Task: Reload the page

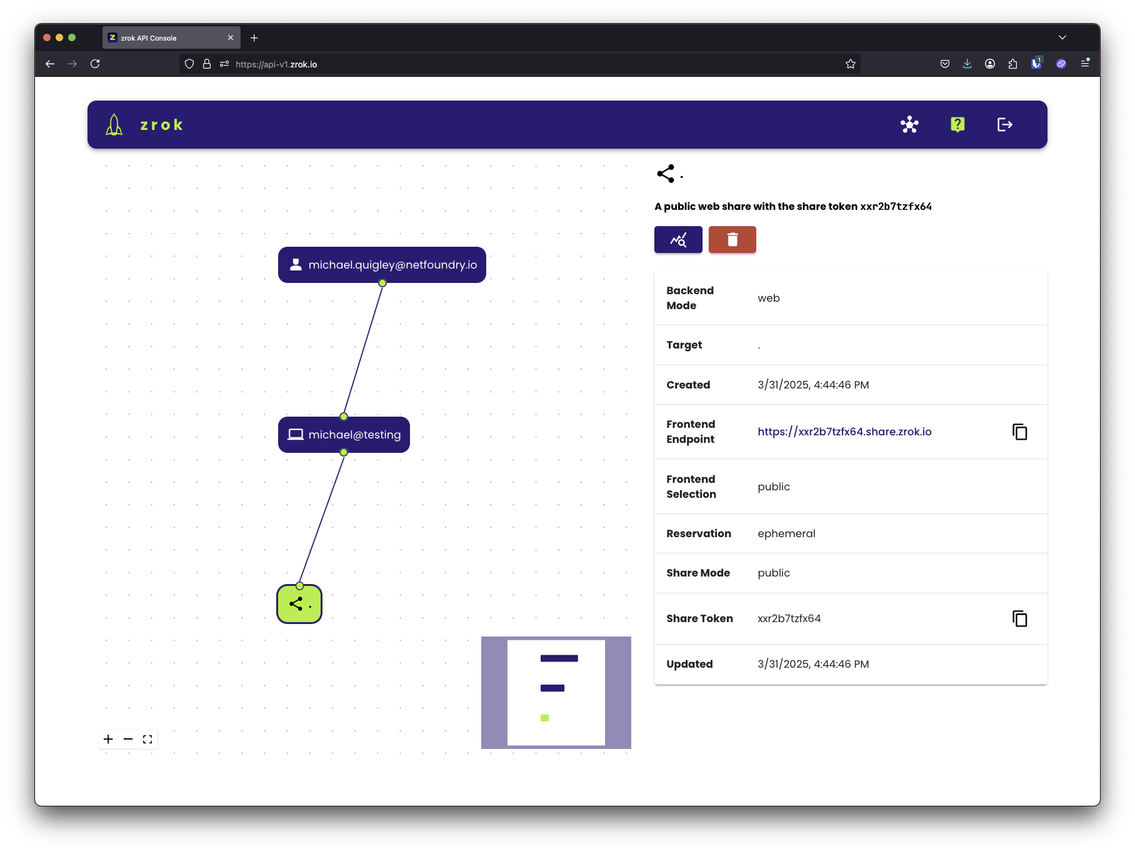Action: (x=95, y=64)
